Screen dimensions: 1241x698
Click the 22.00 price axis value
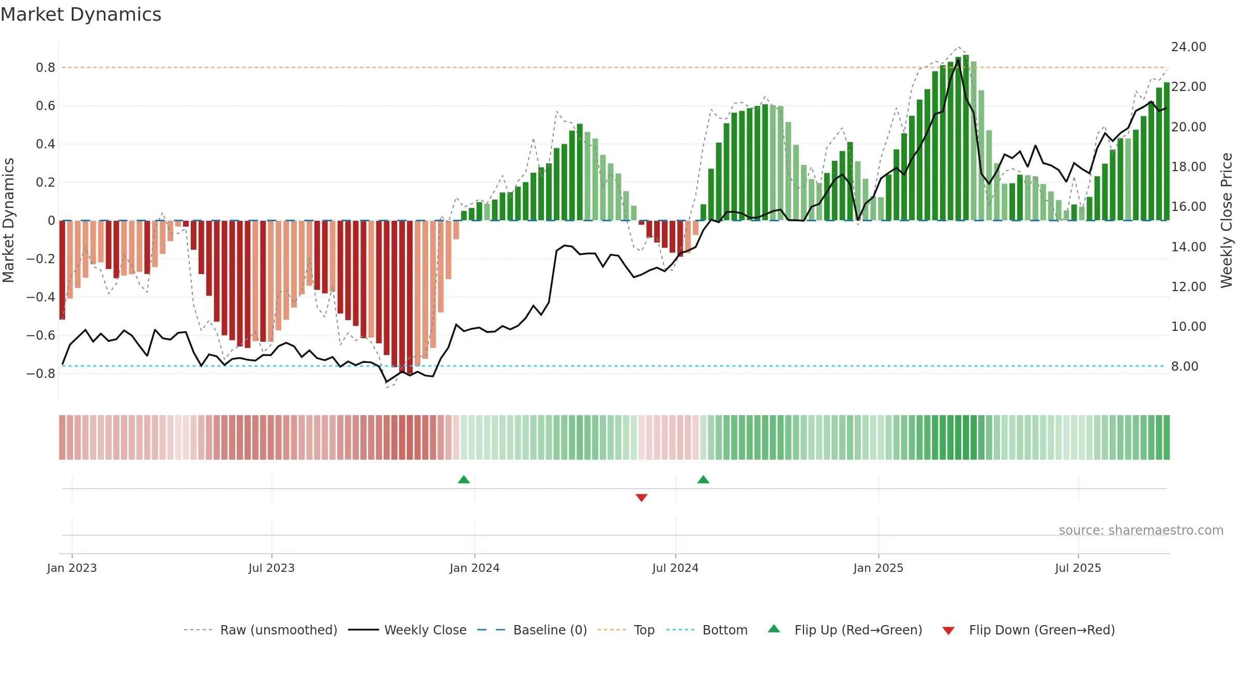1189,87
